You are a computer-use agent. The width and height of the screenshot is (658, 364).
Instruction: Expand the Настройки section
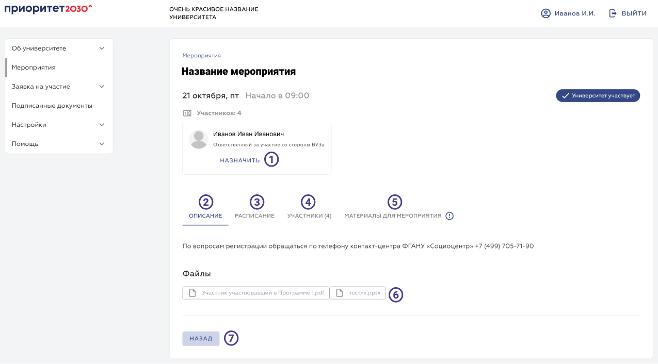pyautogui.click(x=102, y=124)
